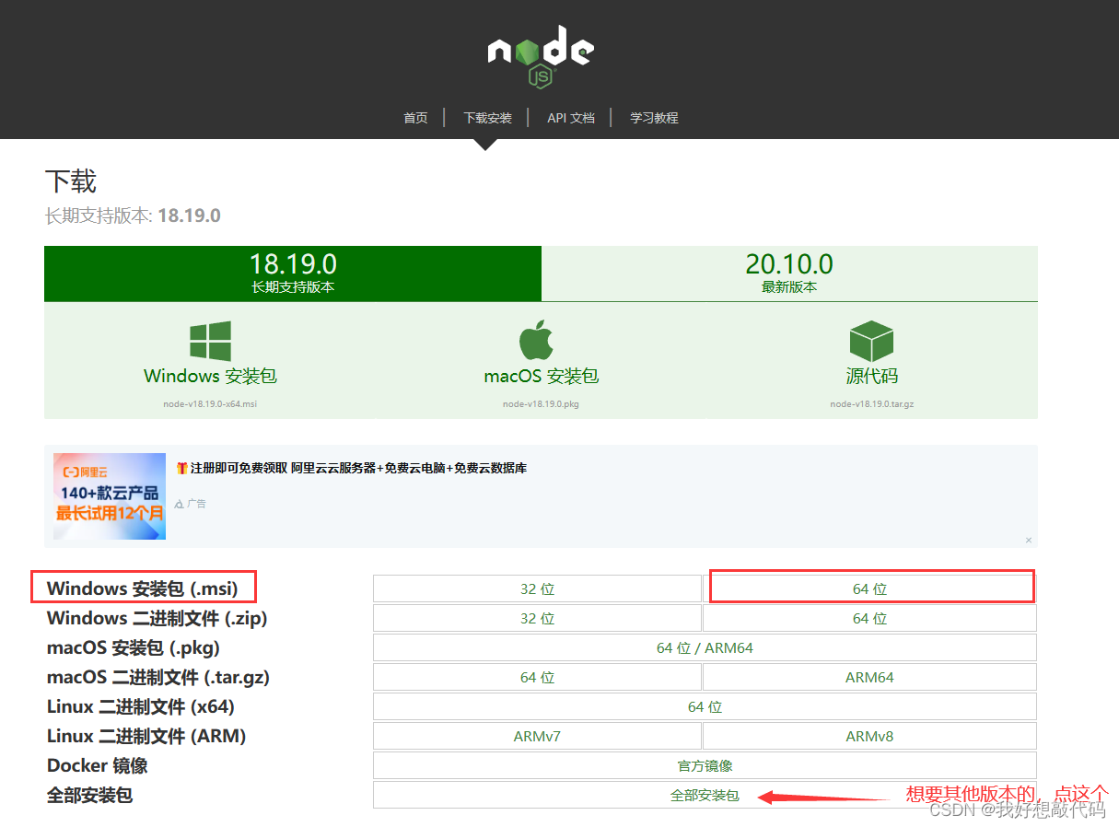Image resolution: width=1119 pixels, height=827 pixels.
Task: Click ARMv7 Linux ARM binary
Action: [x=537, y=737]
